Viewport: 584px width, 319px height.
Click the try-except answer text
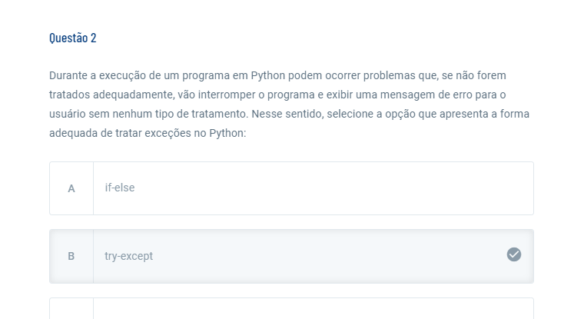[x=128, y=256]
